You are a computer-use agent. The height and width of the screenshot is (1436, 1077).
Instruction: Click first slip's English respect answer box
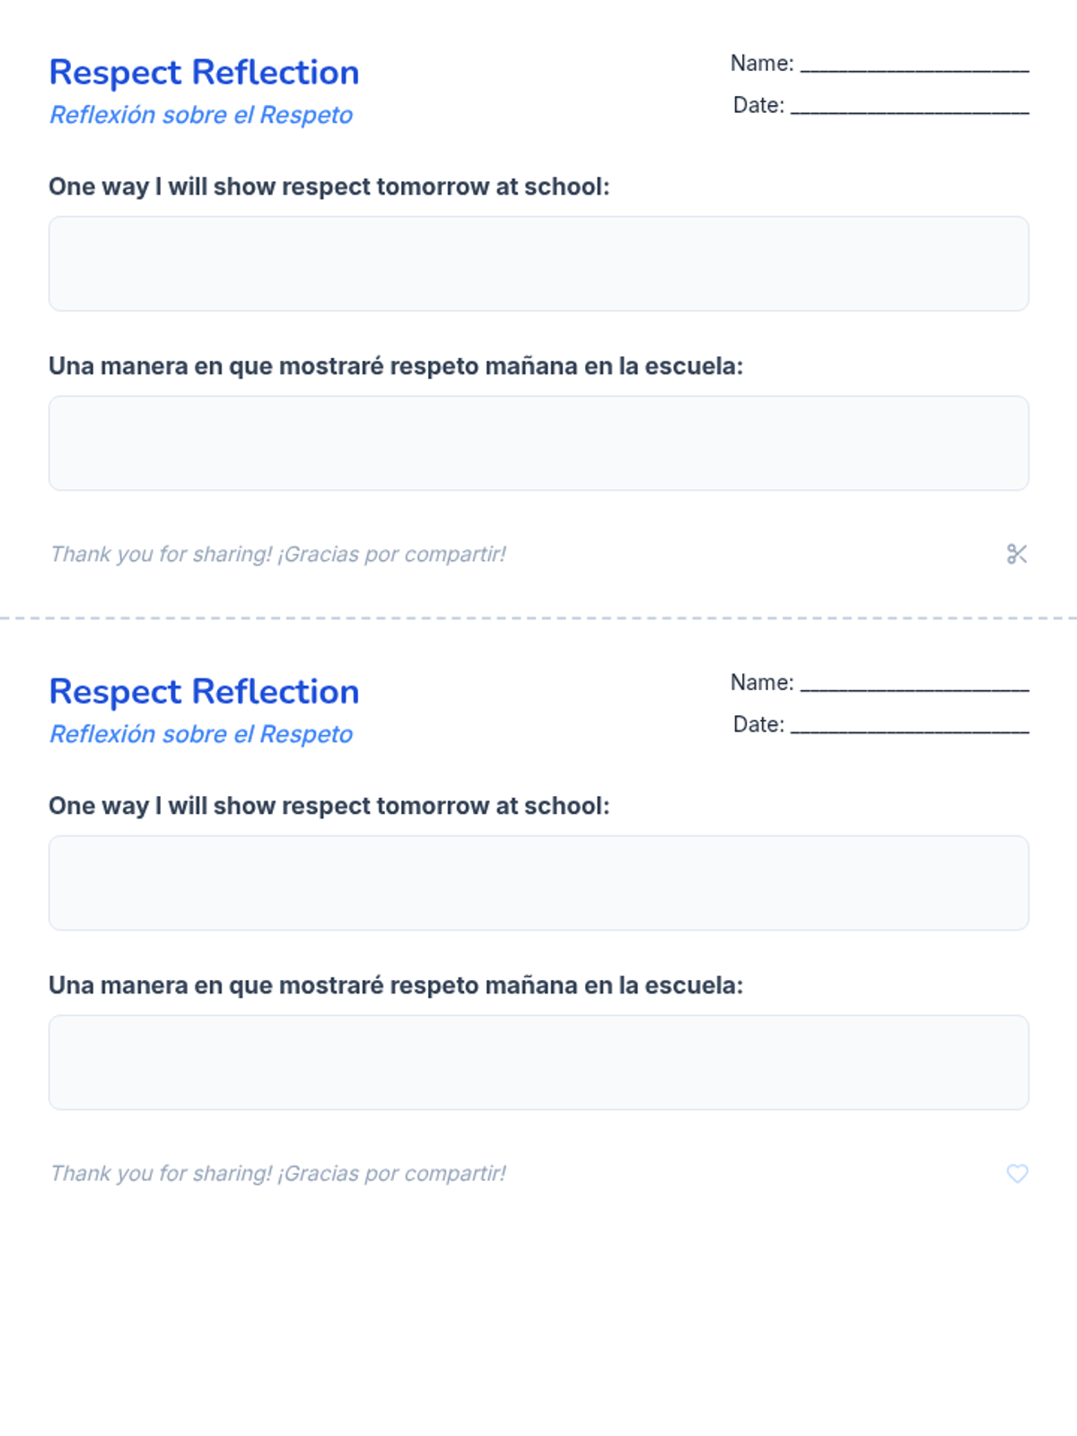click(538, 264)
